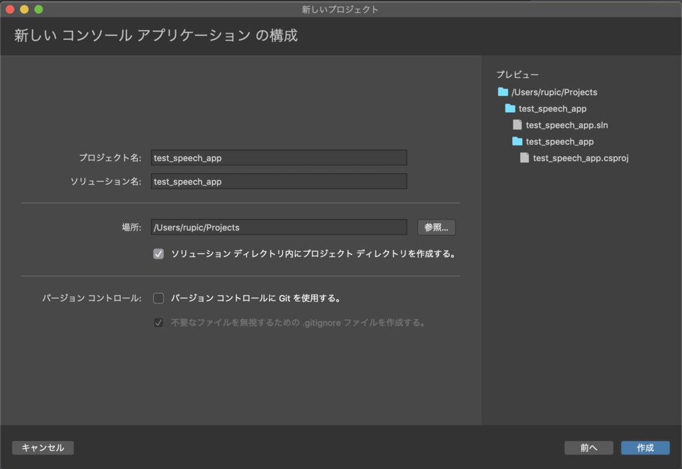Click the file icon next to test_speech_app.csproj
Screen dimensions: 682x469
coord(523,158)
